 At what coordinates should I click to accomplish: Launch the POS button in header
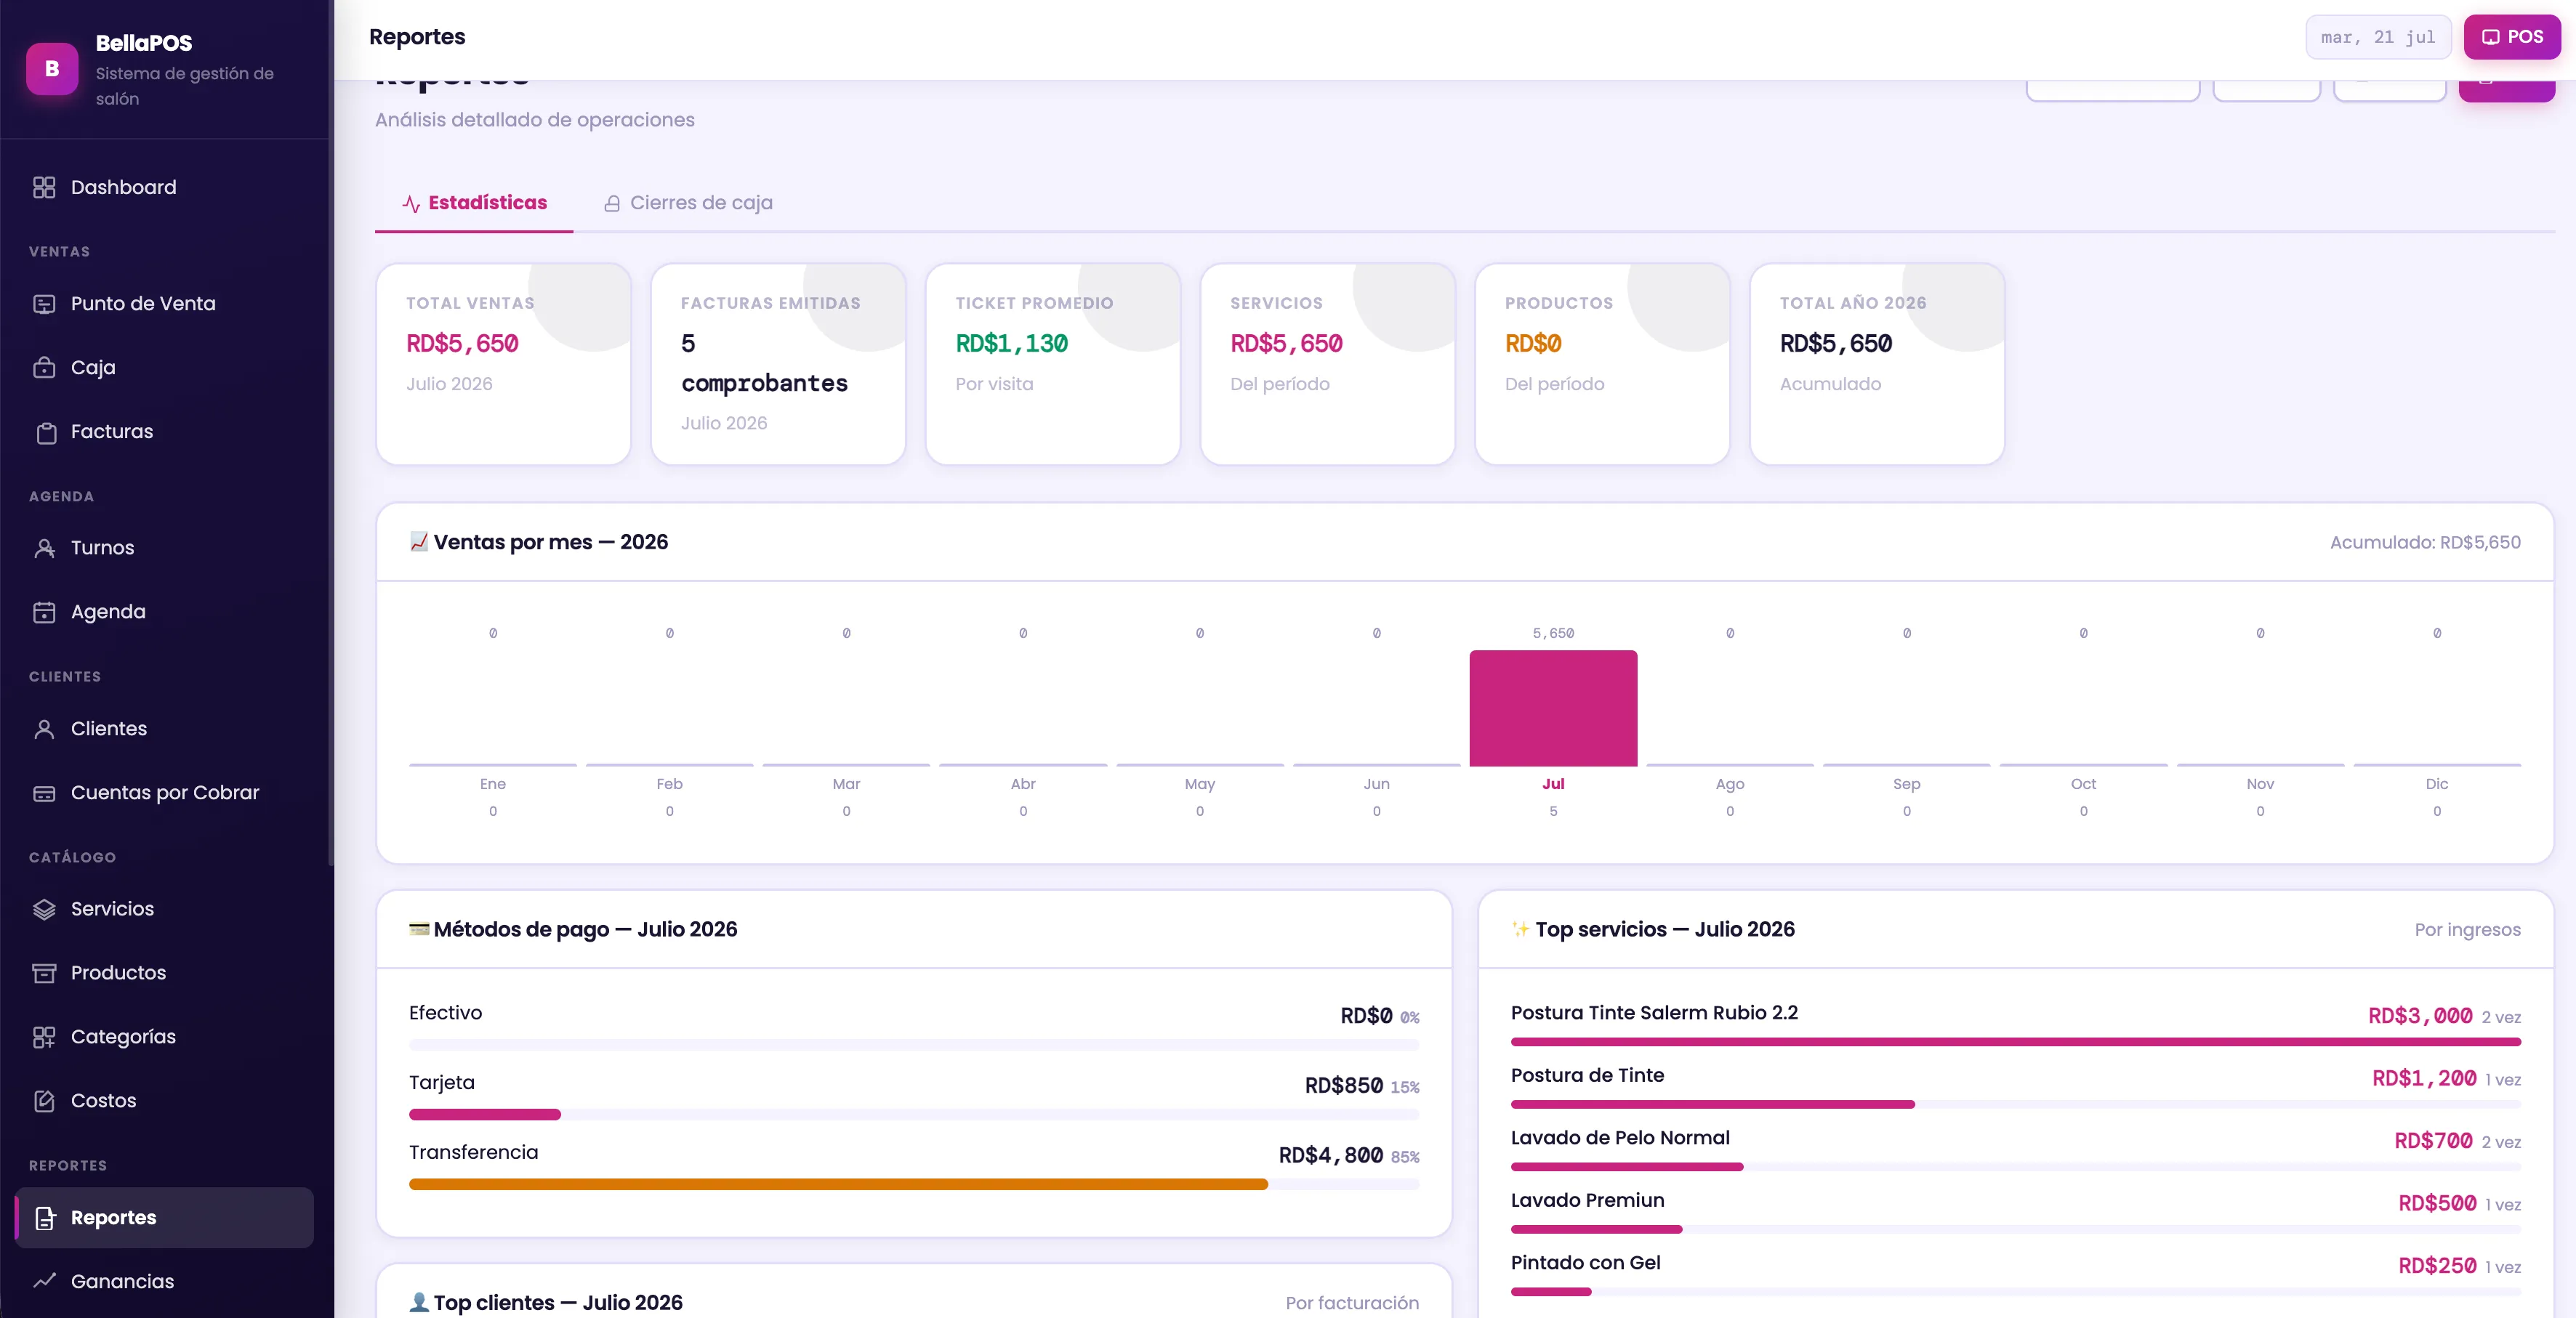2512,37
